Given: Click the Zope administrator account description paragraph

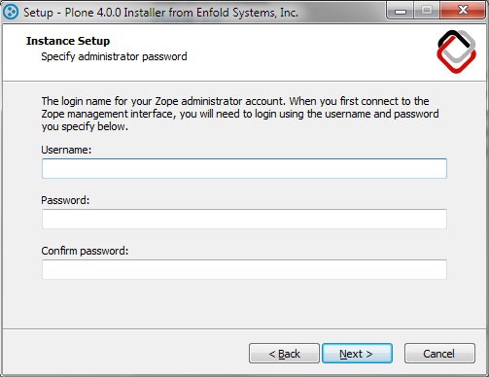Looking at the screenshot, I should click(240, 114).
